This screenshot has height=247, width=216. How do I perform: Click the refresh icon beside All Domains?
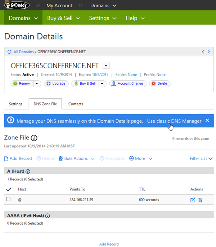click(x=9, y=52)
